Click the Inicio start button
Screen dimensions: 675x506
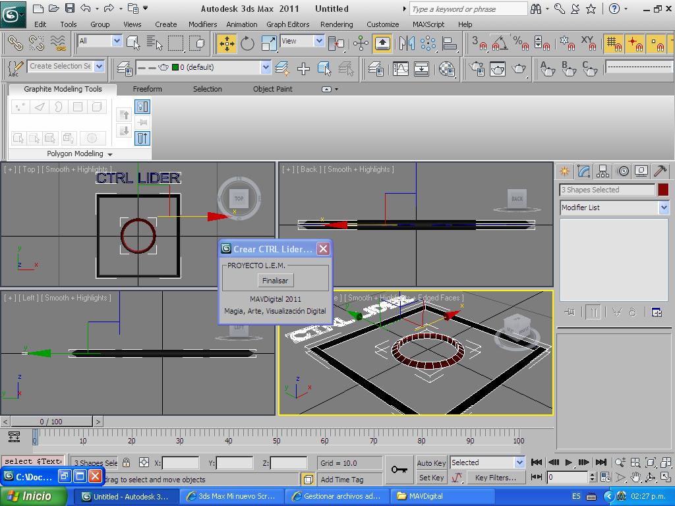(x=33, y=496)
